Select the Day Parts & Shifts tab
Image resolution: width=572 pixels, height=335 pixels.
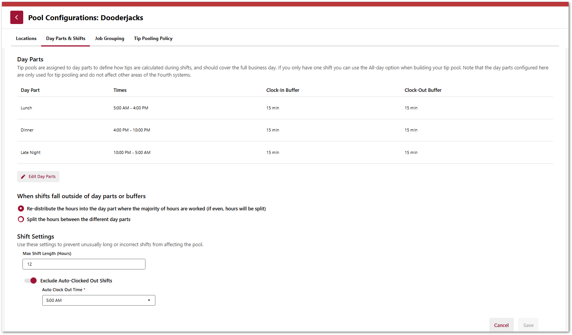(66, 38)
